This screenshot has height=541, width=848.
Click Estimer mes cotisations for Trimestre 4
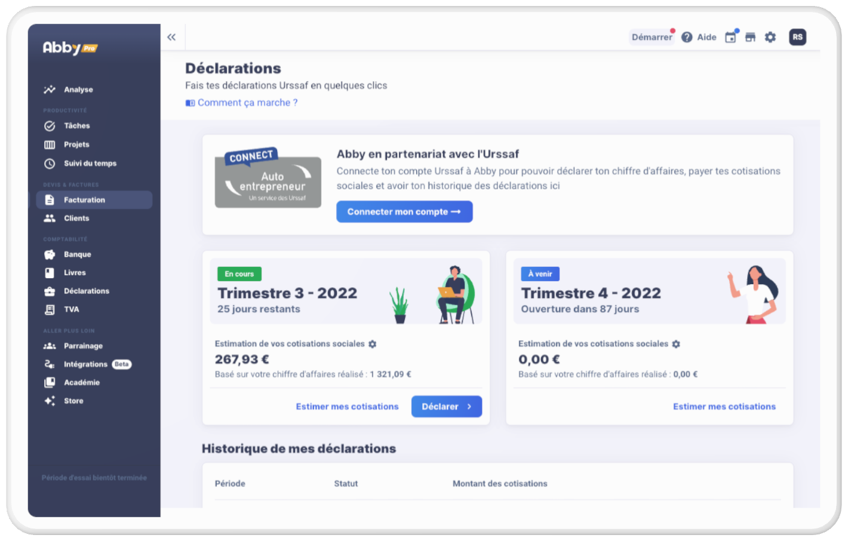point(724,407)
